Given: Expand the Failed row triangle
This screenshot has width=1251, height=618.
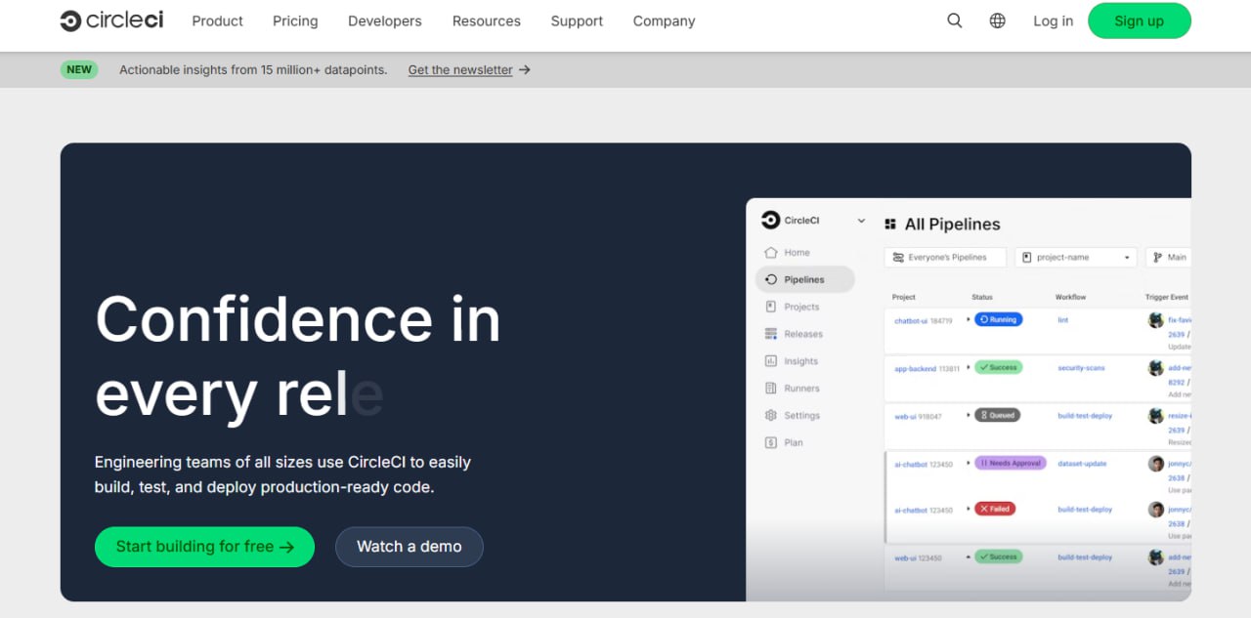Looking at the screenshot, I should (x=969, y=509).
